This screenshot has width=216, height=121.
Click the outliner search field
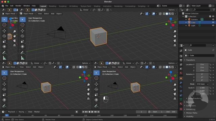point(201,10)
